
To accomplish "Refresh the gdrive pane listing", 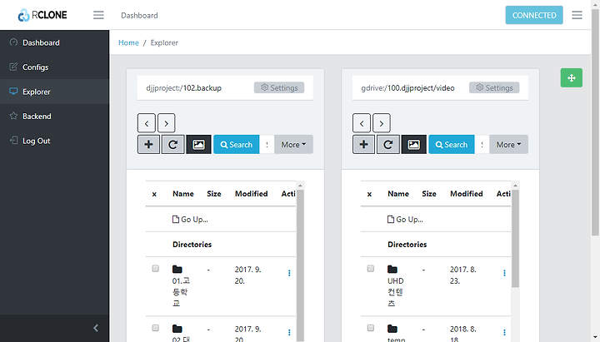I will [x=388, y=144].
